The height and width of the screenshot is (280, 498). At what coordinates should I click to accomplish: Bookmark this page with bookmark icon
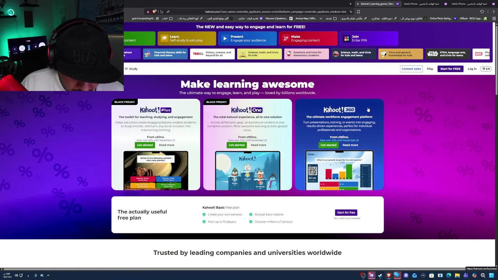coord(358,12)
